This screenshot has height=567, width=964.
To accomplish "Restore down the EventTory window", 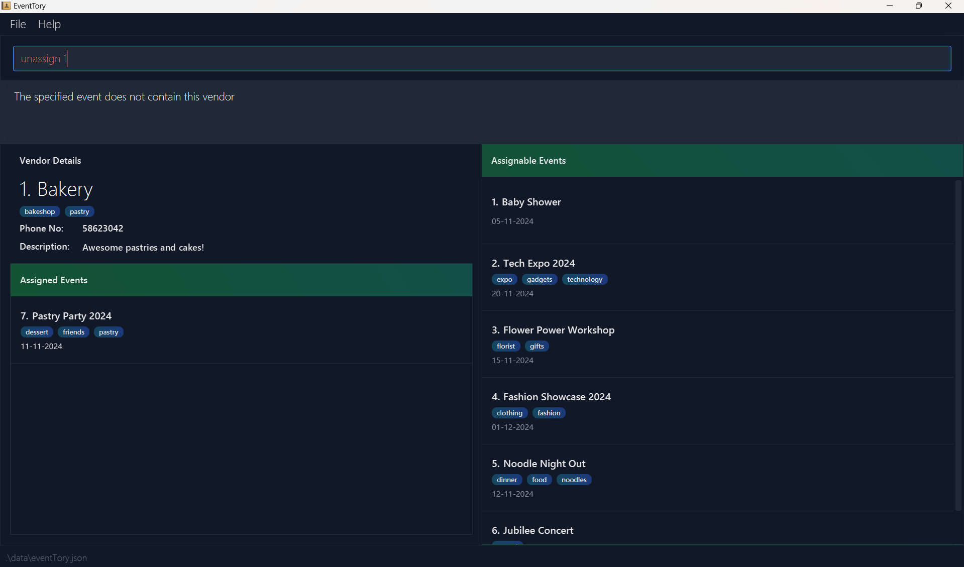I will [919, 6].
